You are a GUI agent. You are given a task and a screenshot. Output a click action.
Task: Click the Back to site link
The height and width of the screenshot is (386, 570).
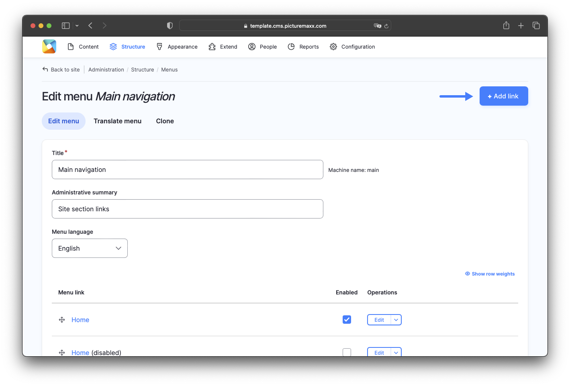click(61, 69)
